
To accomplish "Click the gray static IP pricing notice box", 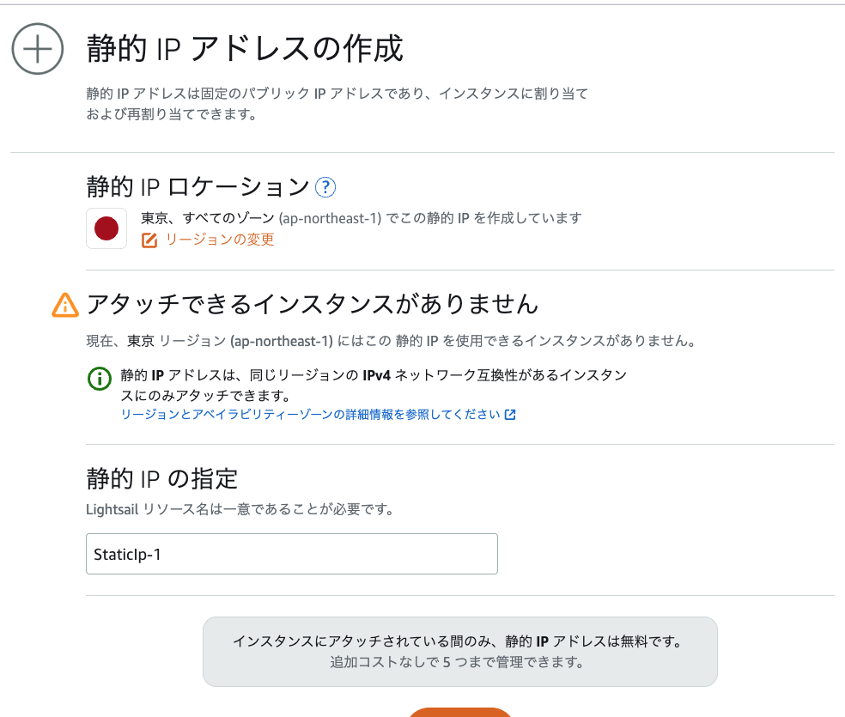I will pos(459,652).
